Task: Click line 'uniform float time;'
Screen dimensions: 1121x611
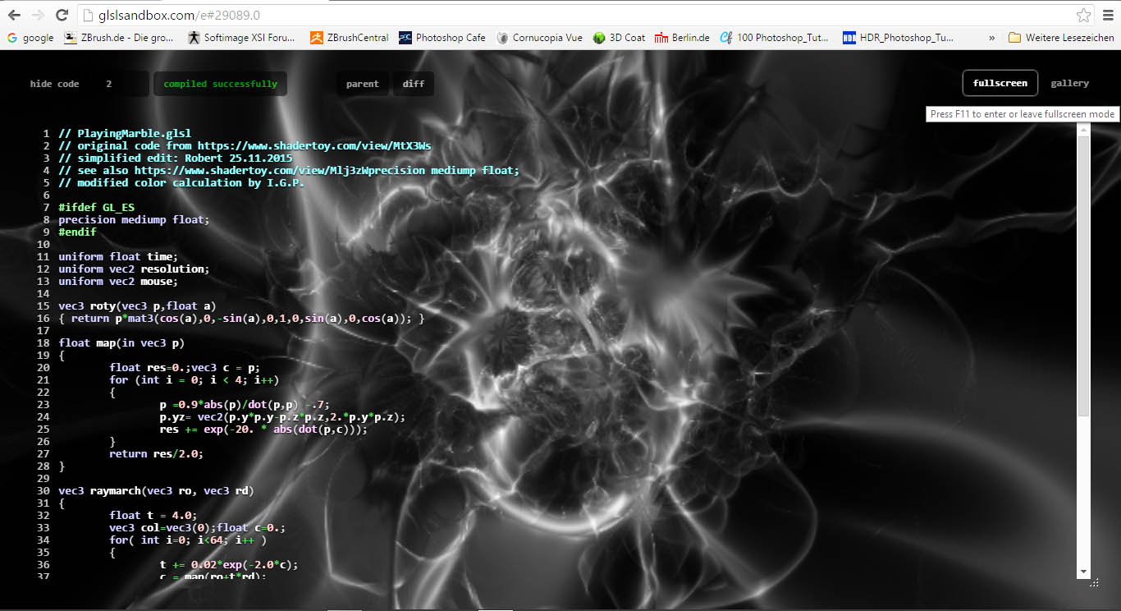Action: (x=118, y=257)
